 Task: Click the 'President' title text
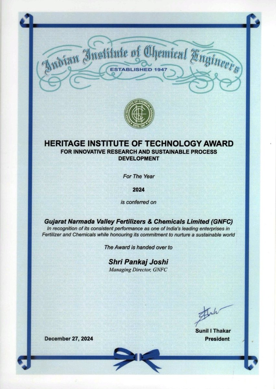[x=217, y=339]
